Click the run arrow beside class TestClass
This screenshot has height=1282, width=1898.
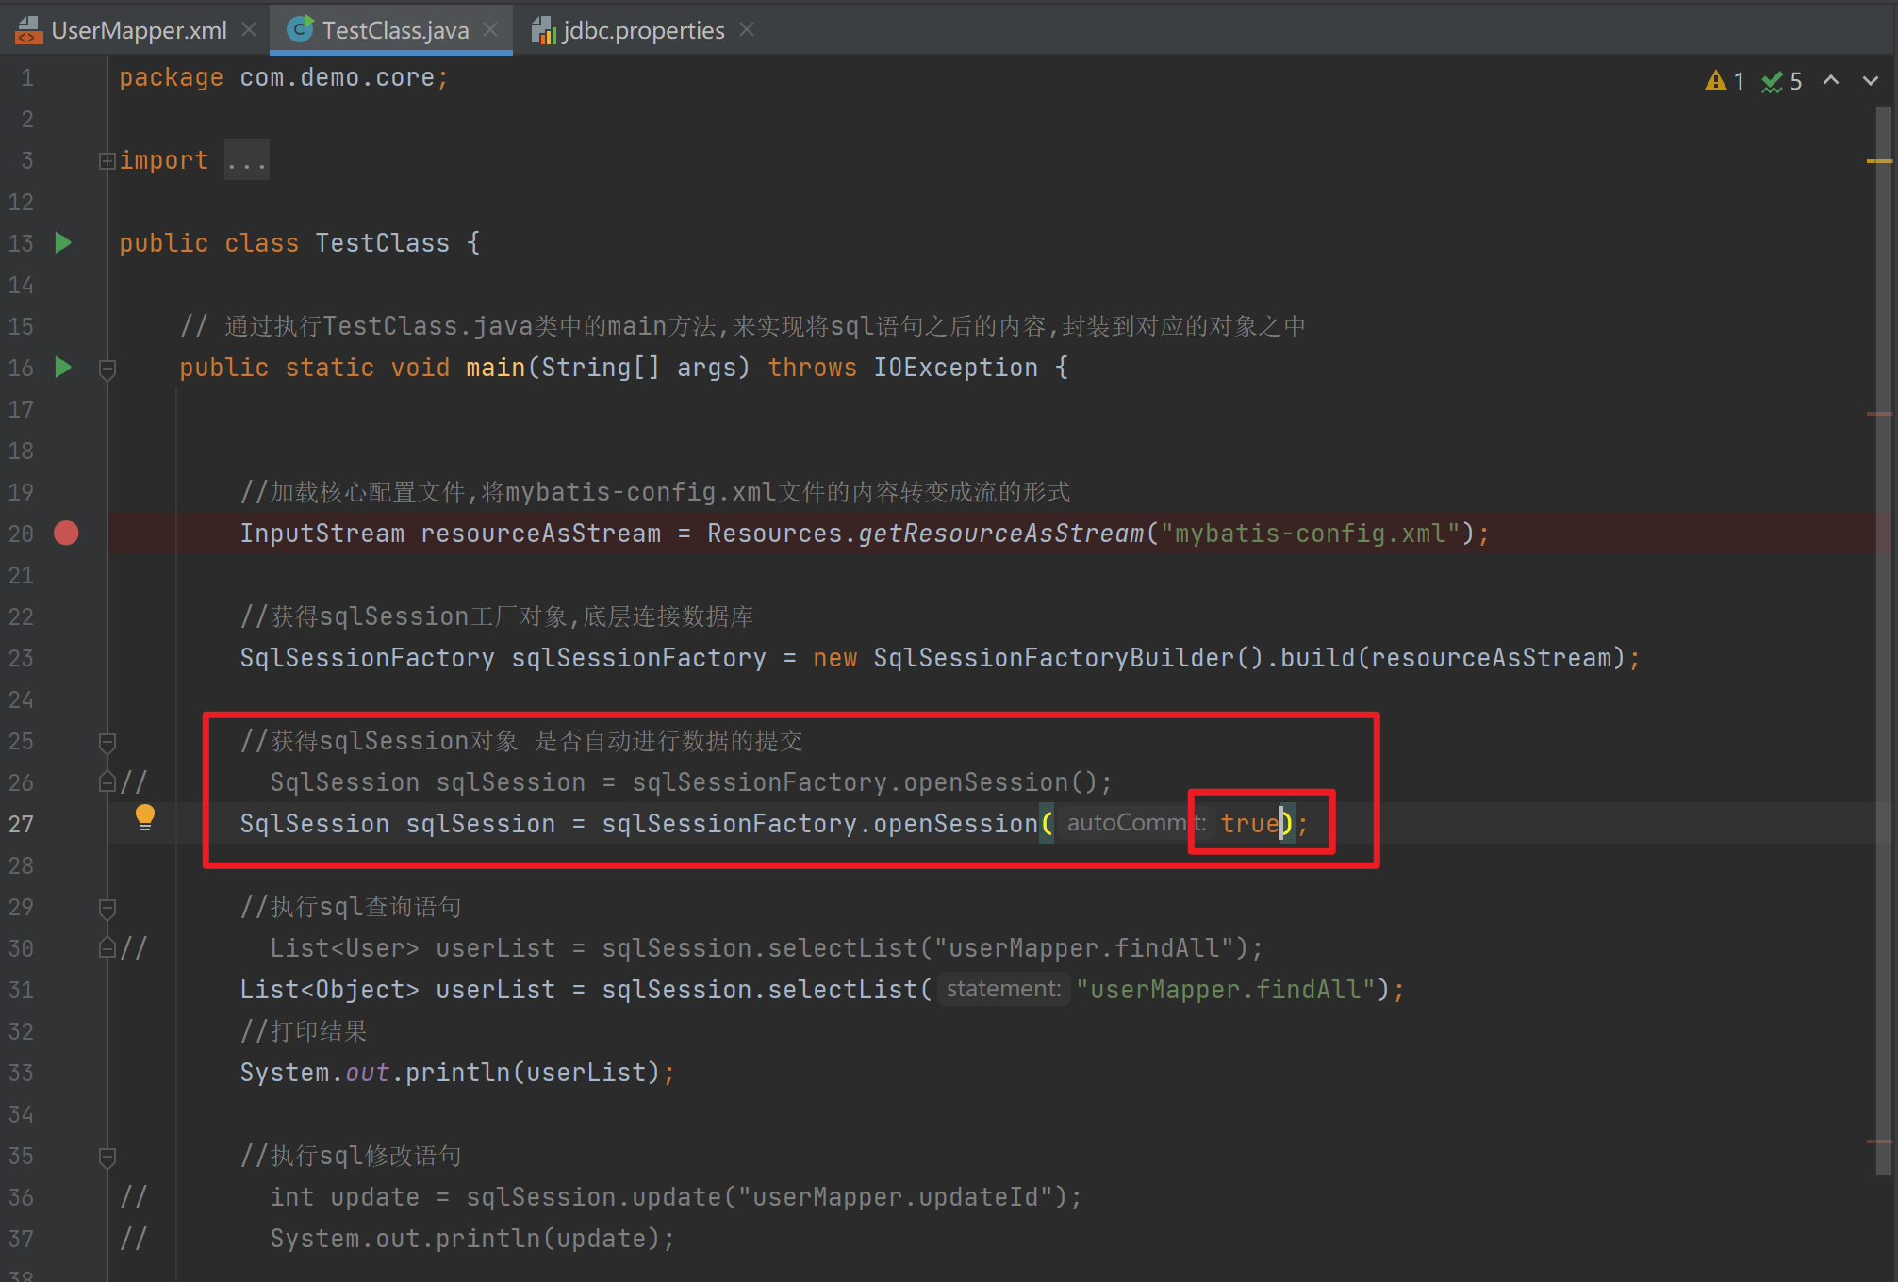(x=63, y=243)
